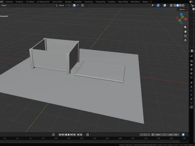Toggle X-ray mode button
Viewport: 195px width, 146px height.
[x=171, y=5]
